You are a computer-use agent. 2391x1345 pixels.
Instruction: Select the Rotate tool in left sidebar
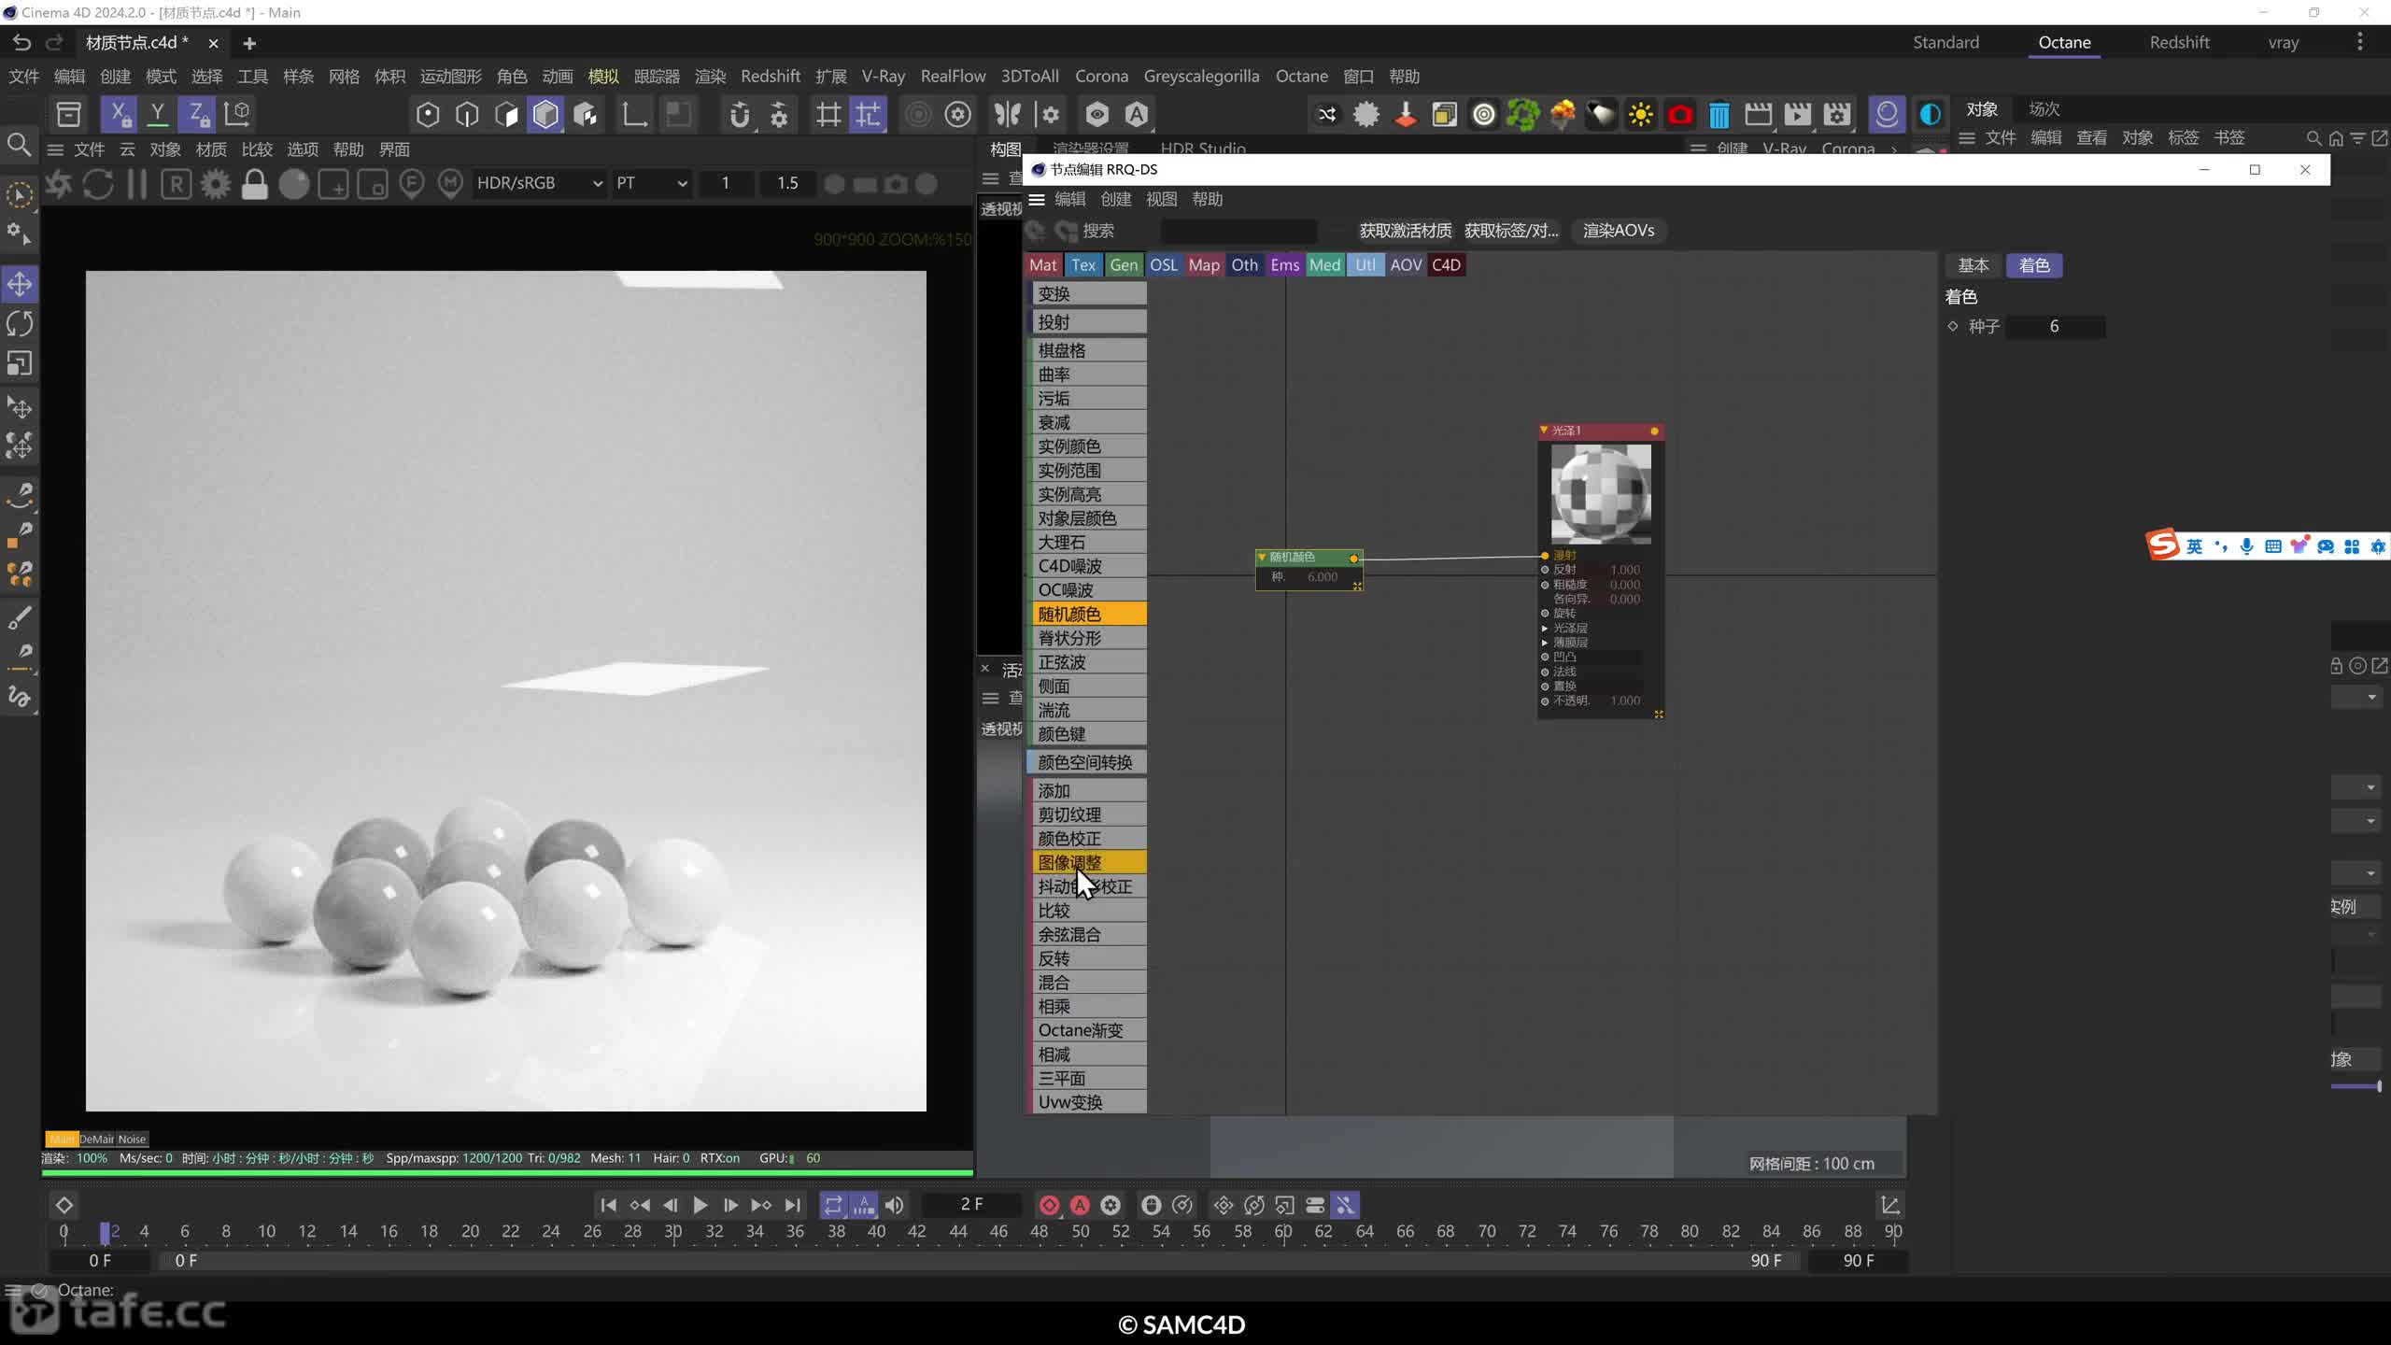coord(20,324)
